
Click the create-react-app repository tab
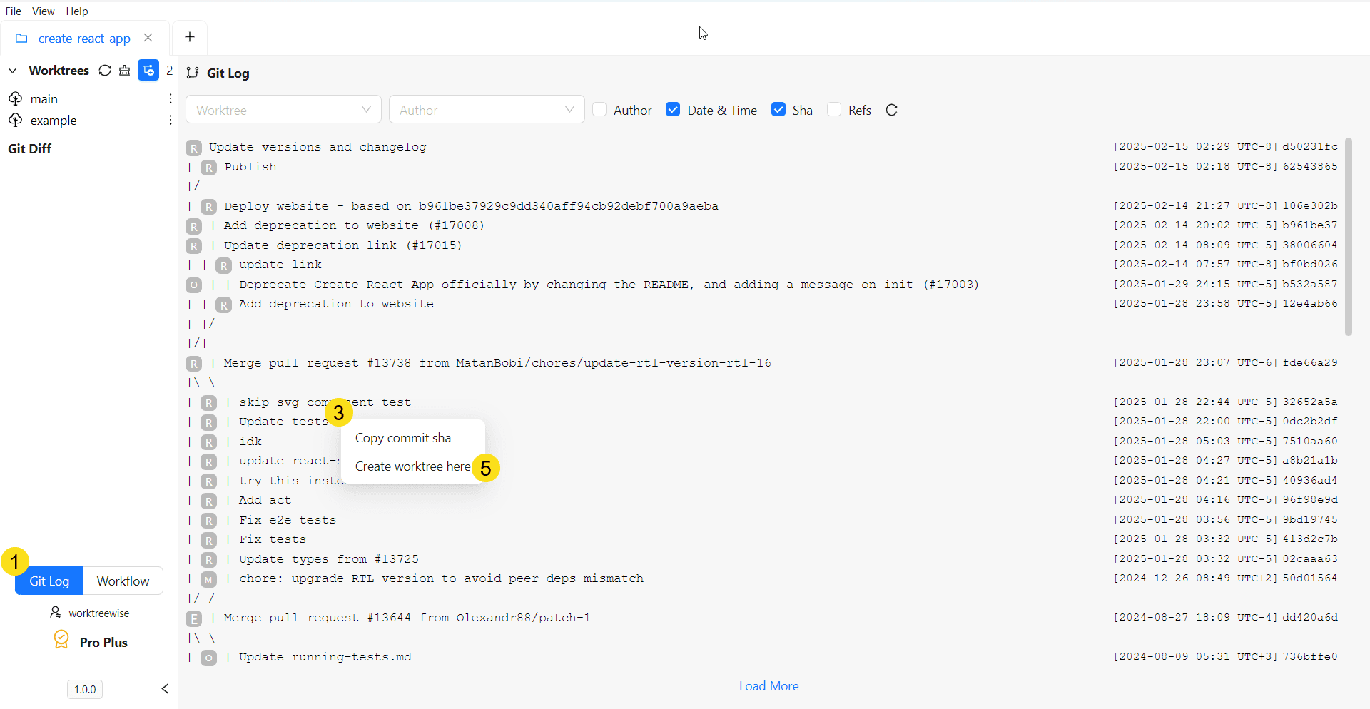coord(85,38)
